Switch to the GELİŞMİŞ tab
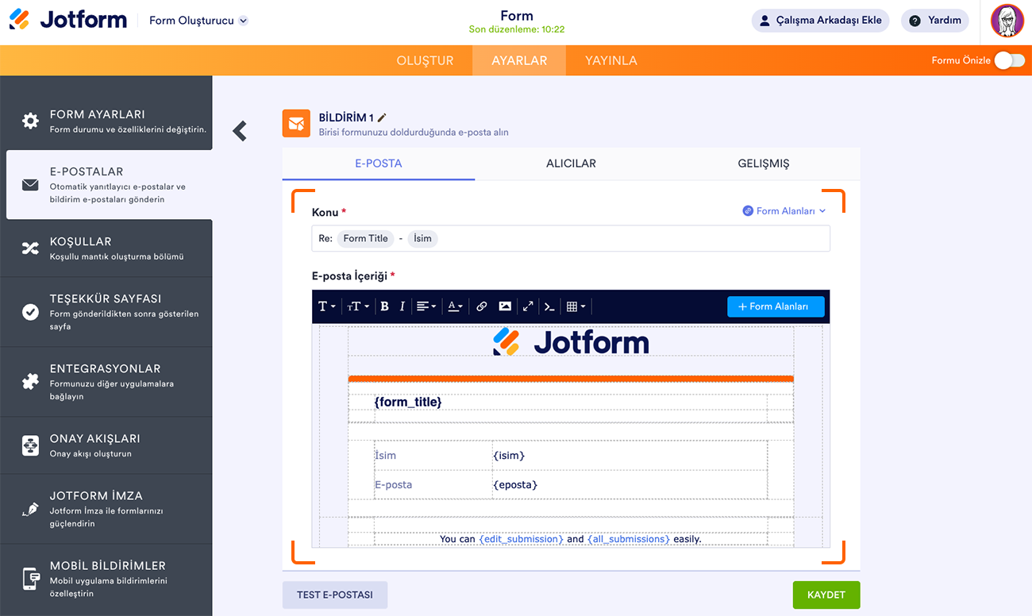The height and width of the screenshot is (616, 1032). pos(764,164)
